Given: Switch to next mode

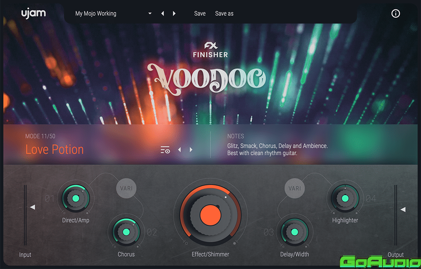Looking at the screenshot, I should (191, 150).
